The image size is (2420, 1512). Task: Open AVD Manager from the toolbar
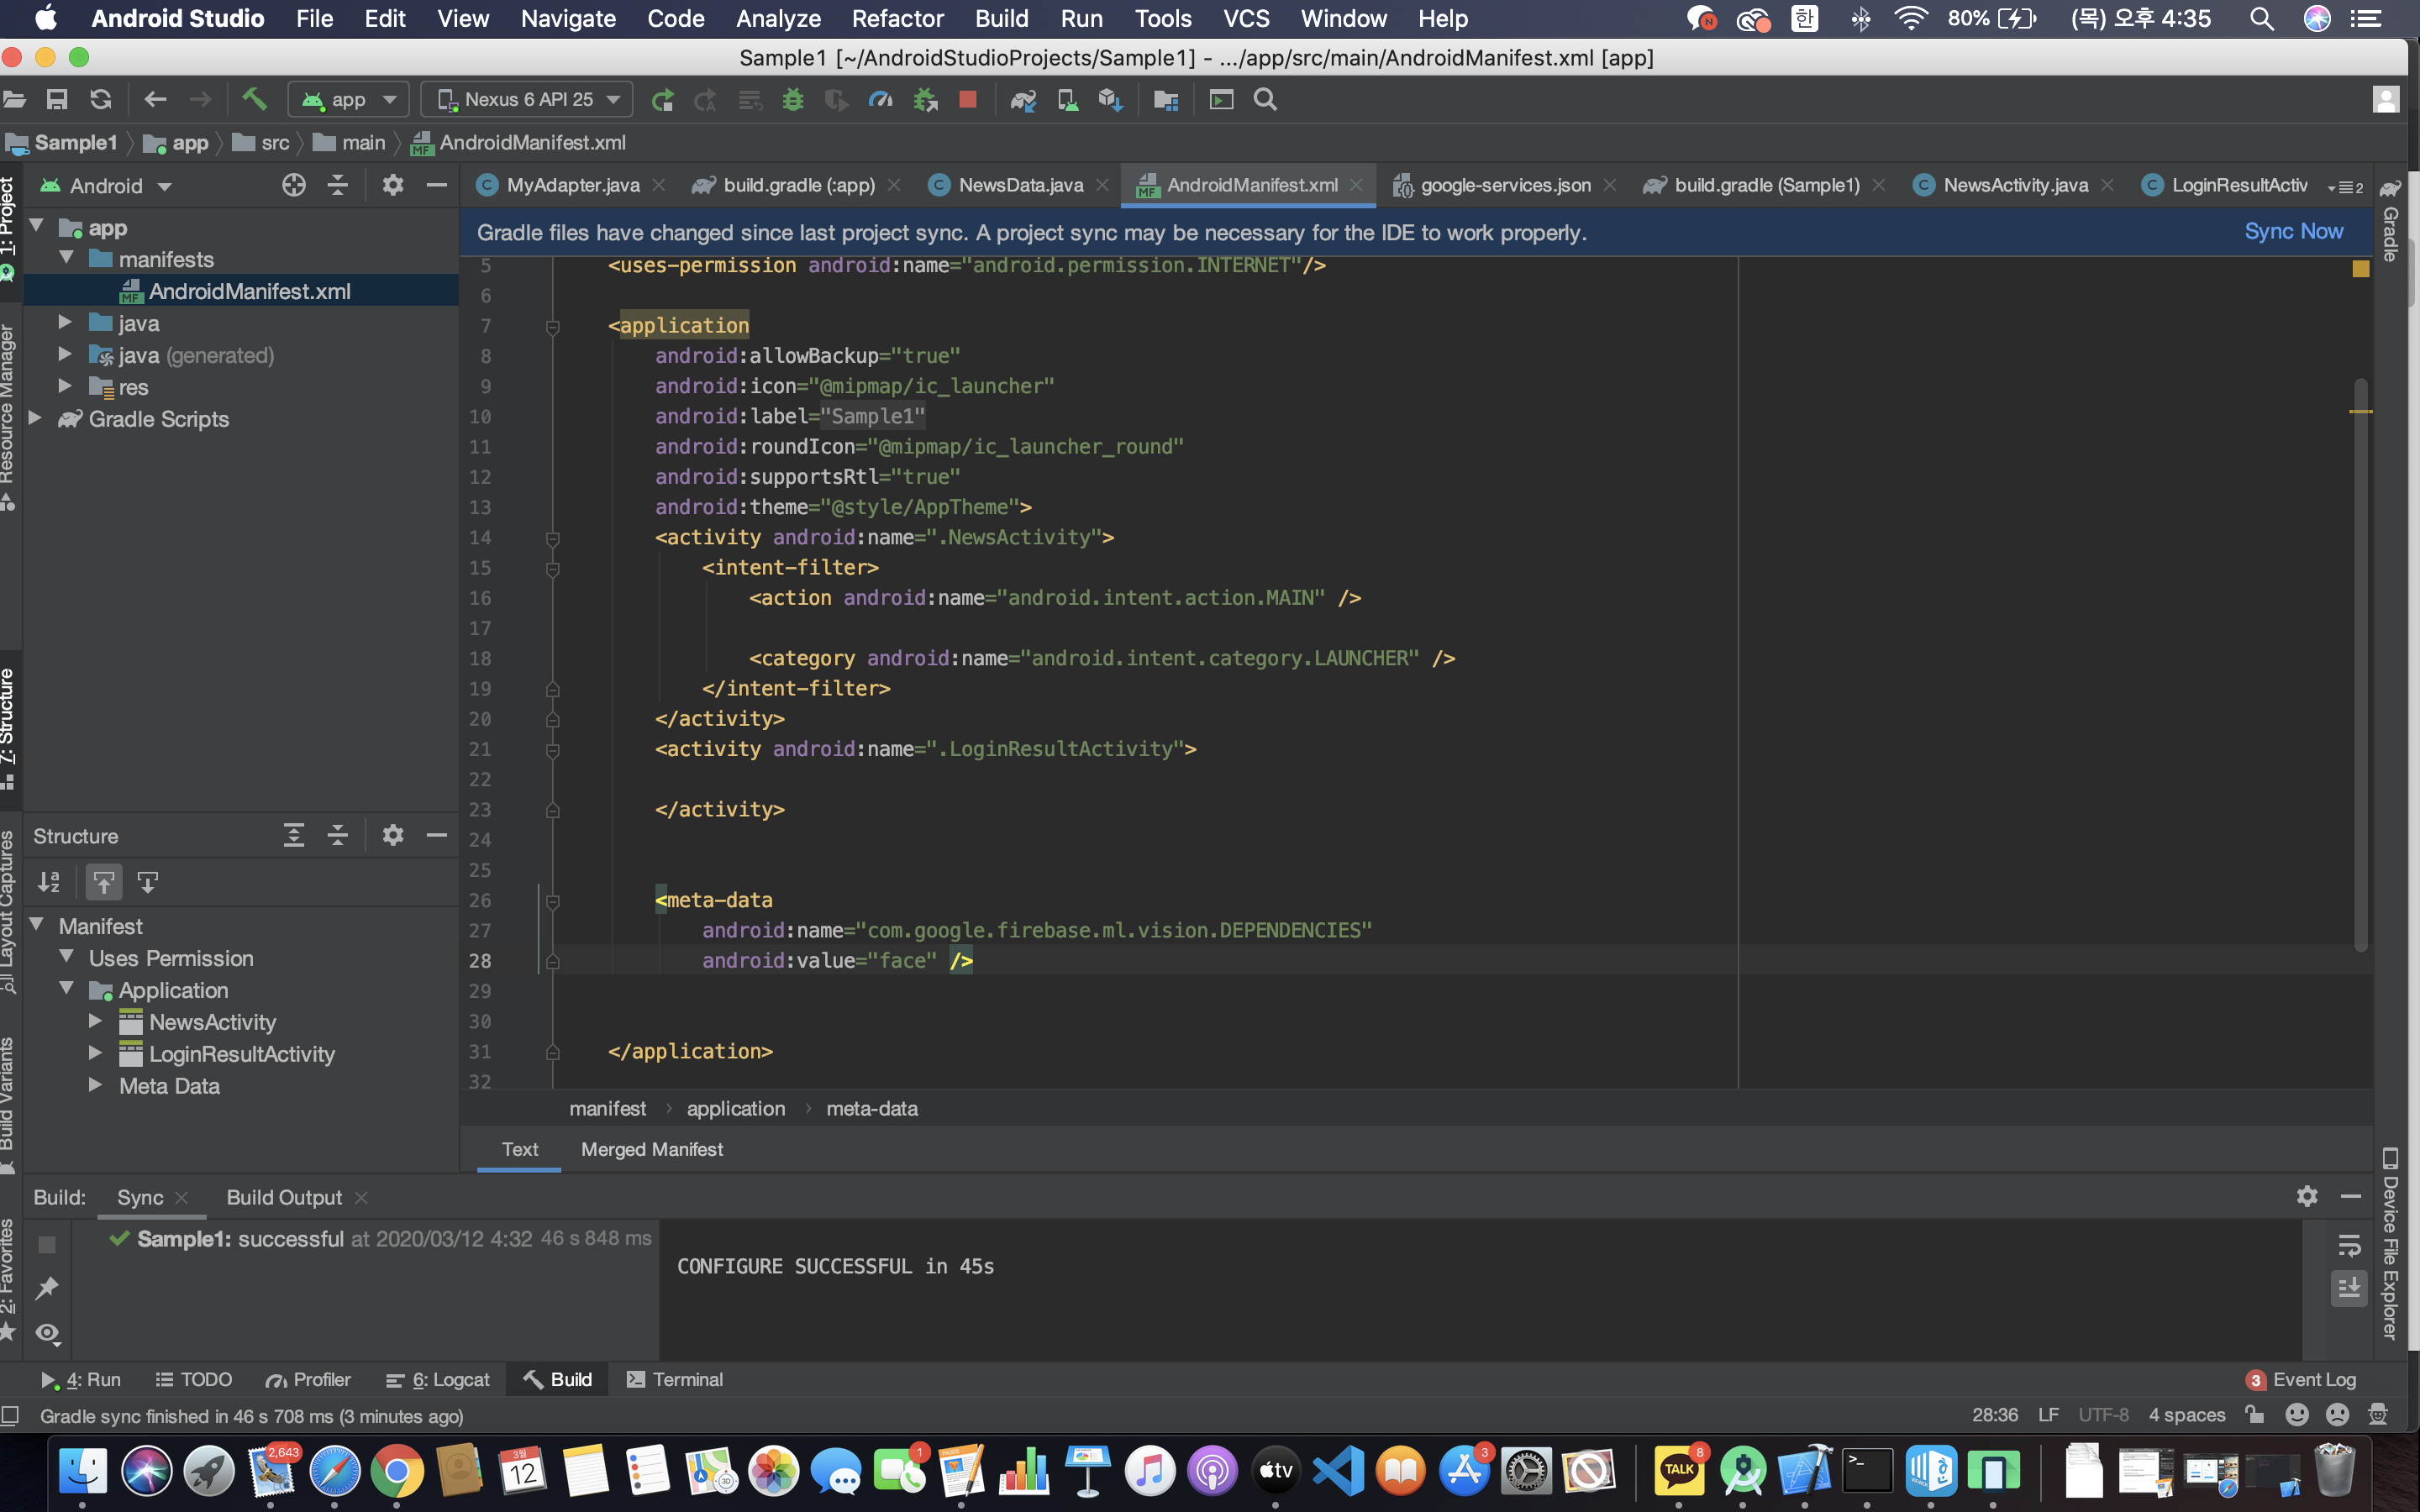point(1068,99)
